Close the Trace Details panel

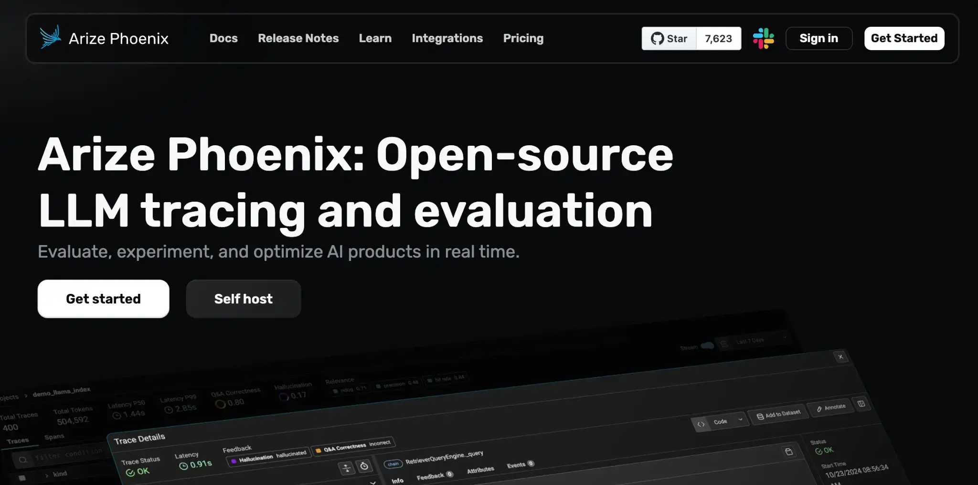840,357
